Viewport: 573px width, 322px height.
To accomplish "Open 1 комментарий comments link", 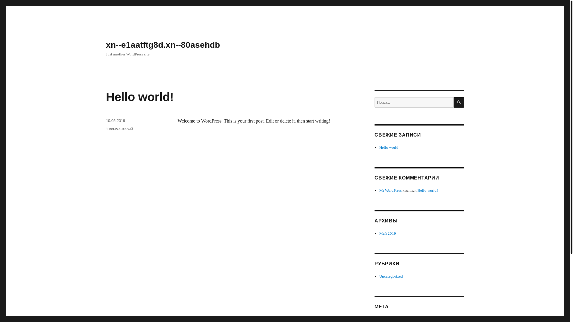I will click(x=119, y=129).
